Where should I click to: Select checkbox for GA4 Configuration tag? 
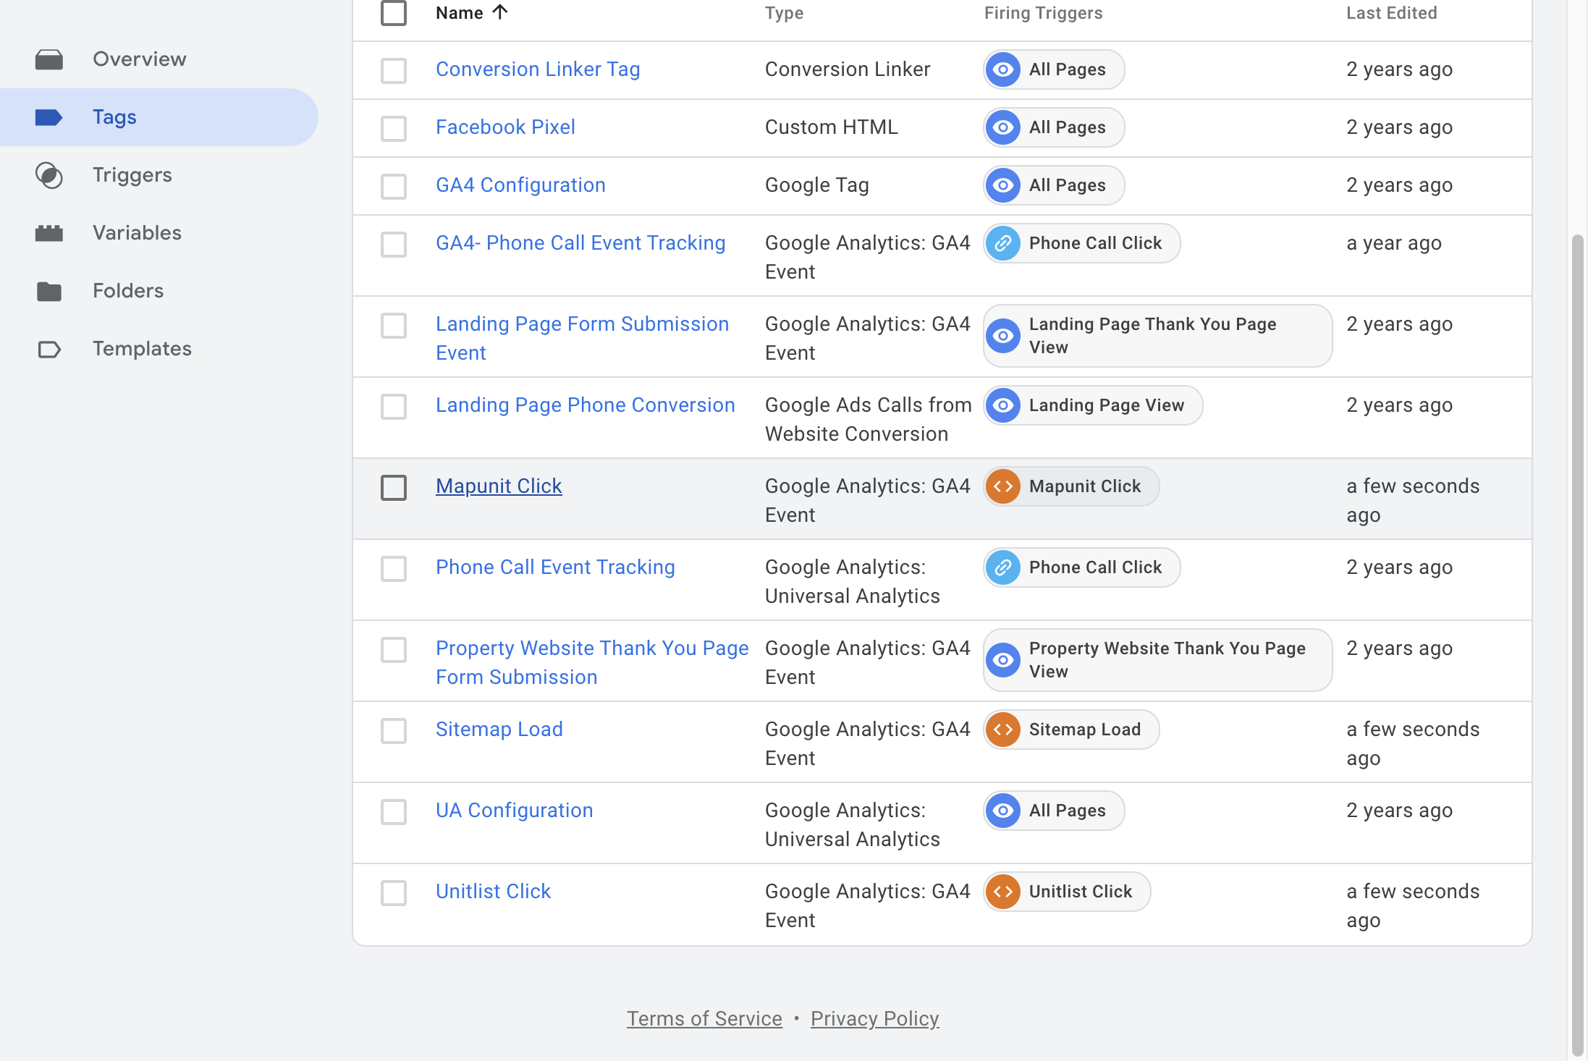click(394, 186)
